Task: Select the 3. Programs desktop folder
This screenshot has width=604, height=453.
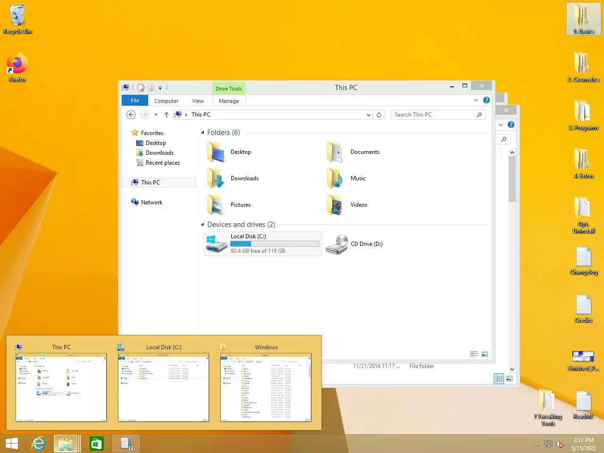Action: pos(584,115)
